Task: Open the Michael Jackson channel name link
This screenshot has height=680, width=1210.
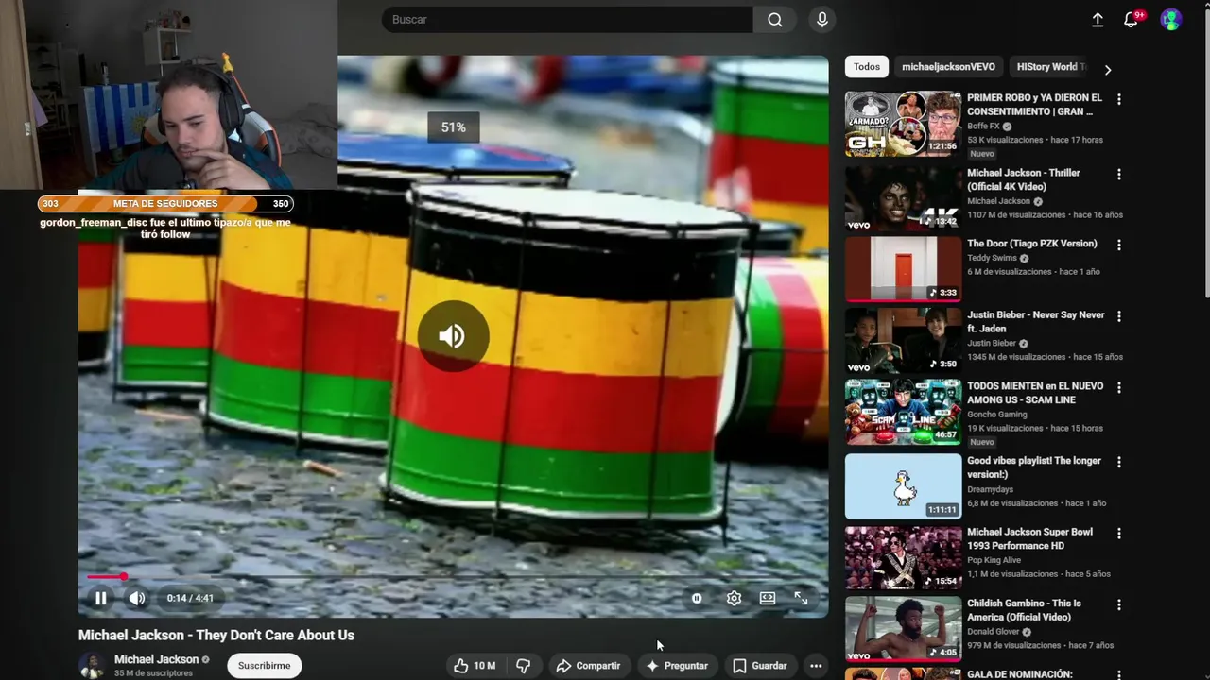Action: [156, 659]
